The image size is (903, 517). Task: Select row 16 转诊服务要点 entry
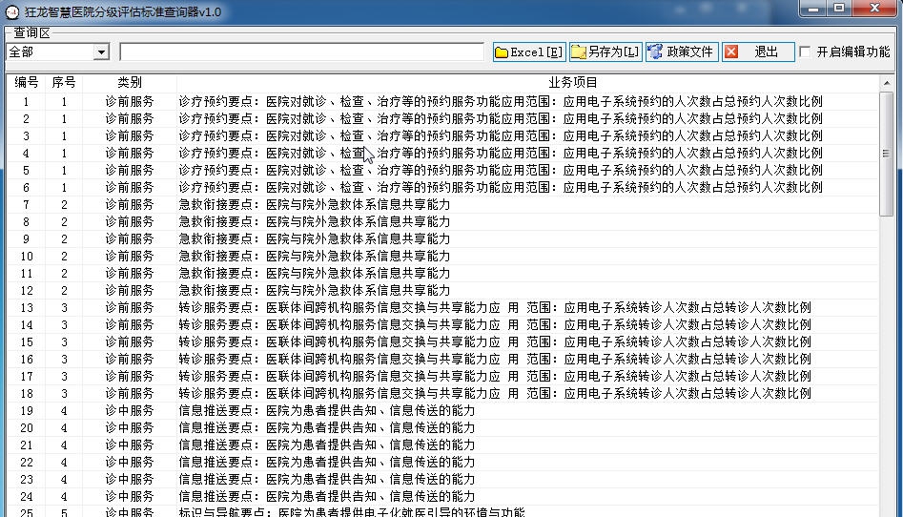pos(495,359)
